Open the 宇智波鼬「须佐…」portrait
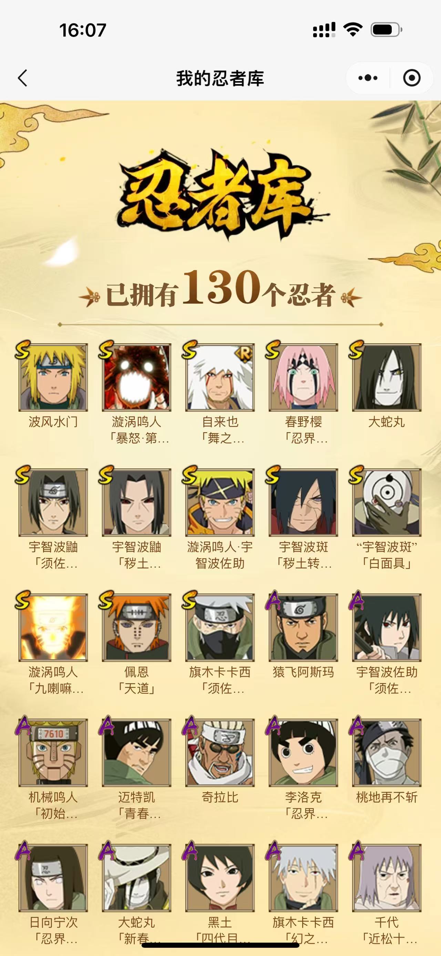This screenshot has width=441, height=956. 53,502
